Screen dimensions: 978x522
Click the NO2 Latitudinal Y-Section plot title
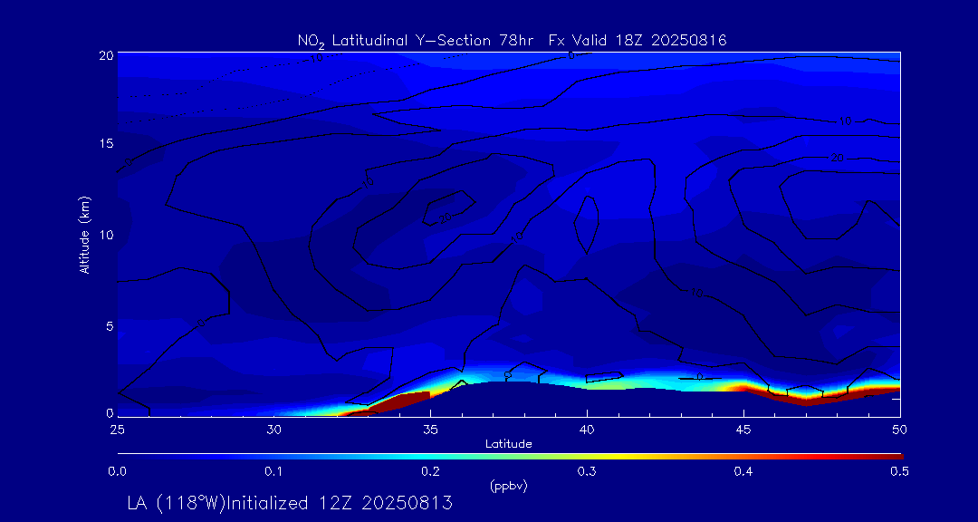click(x=512, y=41)
